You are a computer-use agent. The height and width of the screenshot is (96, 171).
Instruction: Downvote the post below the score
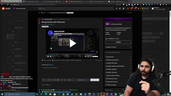[x=39, y=23]
